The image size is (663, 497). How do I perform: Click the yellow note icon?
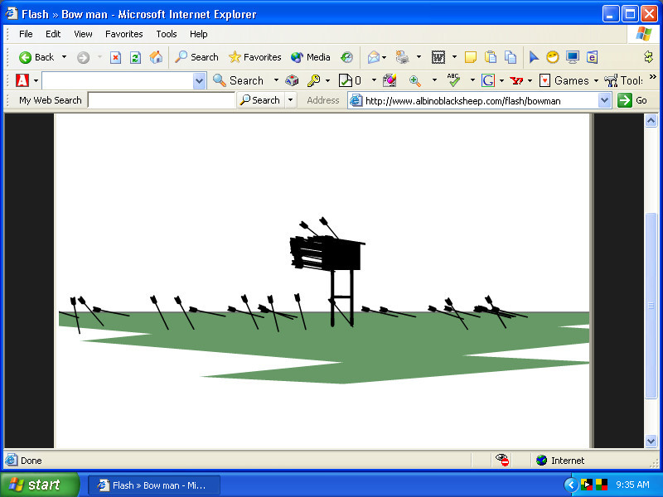pyautogui.click(x=470, y=57)
